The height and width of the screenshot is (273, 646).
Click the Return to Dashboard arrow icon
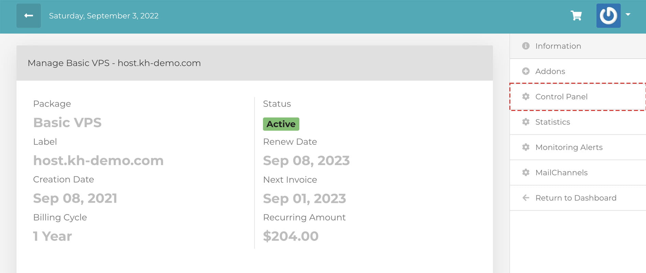coord(526,198)
